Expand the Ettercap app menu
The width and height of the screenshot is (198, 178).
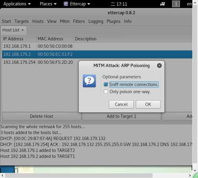(x=80, y=4)
